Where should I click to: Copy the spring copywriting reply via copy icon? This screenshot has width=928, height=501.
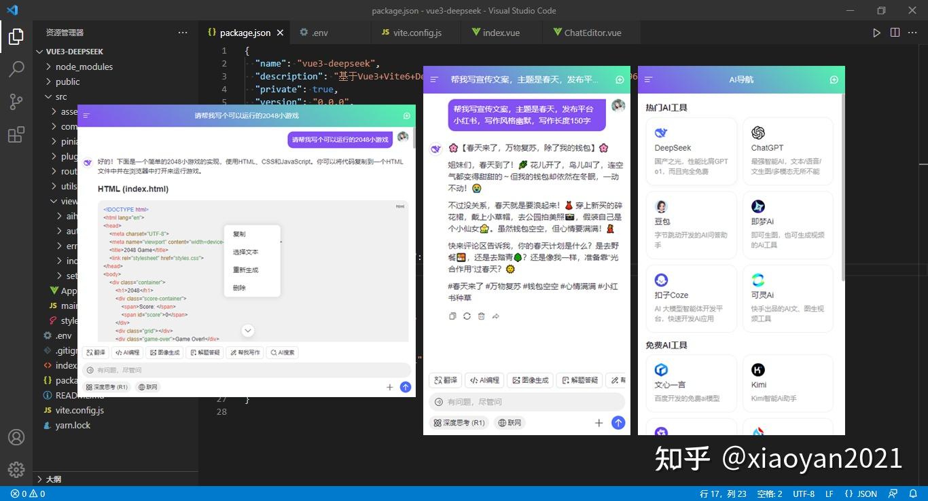(x=451, y=315)
